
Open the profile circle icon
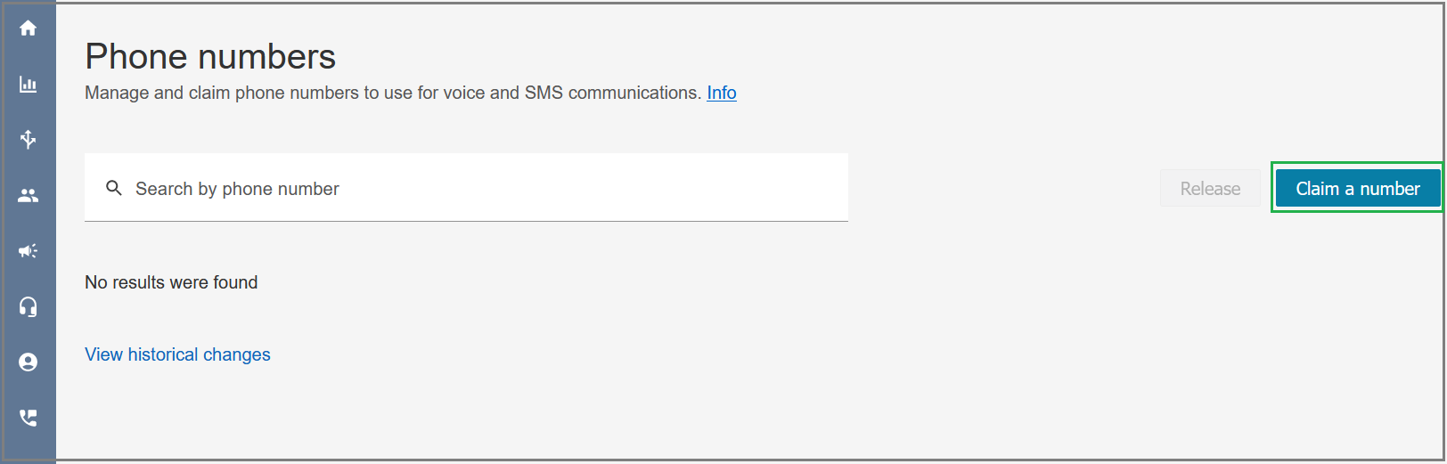pyautogui.click(x=28, y=362)
